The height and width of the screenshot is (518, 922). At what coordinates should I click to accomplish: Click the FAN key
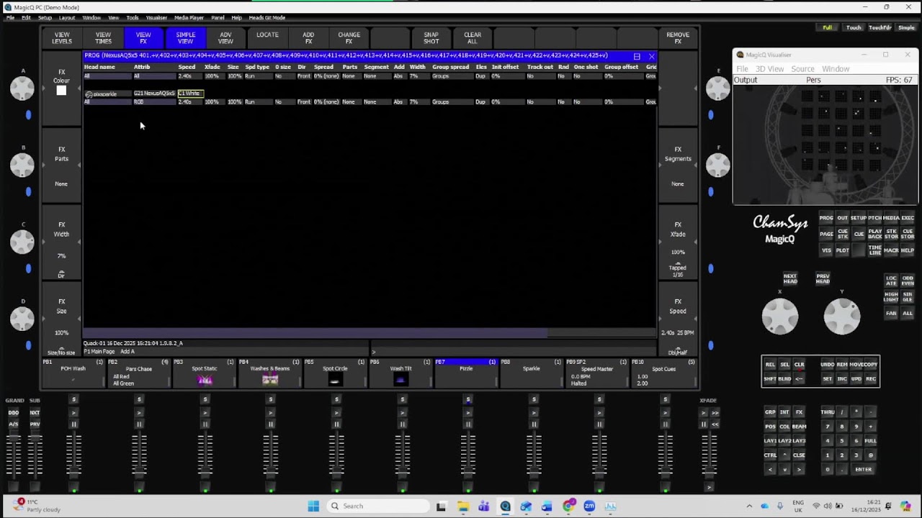click(x=891, y=313)
